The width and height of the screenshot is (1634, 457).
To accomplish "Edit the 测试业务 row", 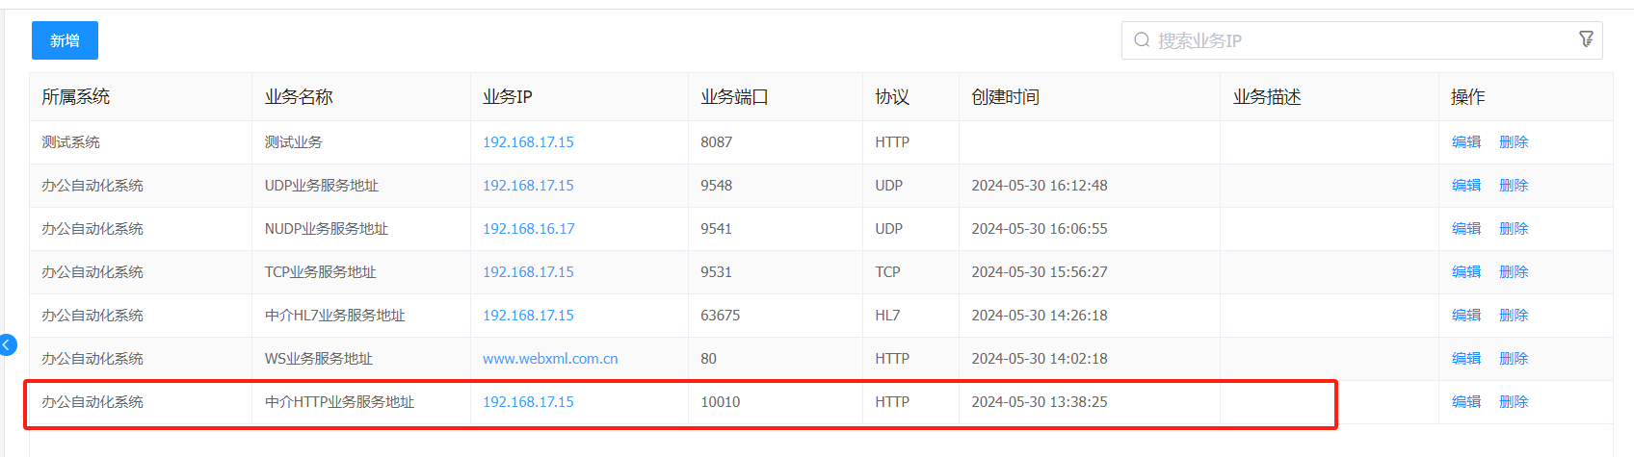I will 1465,142.
